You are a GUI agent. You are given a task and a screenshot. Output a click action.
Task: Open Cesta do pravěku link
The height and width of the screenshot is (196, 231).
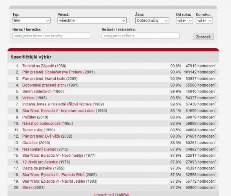pyautogui.click(x=37, y=168)
